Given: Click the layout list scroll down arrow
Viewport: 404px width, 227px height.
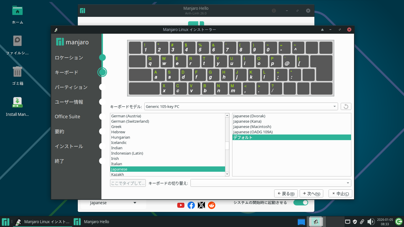Looking at the screenshot, I should (x=227, y=174).
